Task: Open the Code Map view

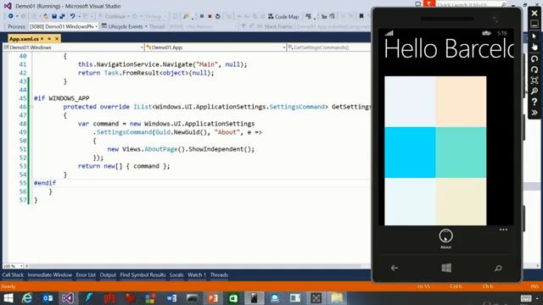Action: [283, 16]
